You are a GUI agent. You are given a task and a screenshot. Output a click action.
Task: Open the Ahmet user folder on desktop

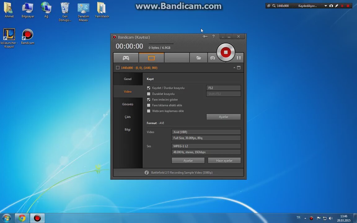coord(9,10)
